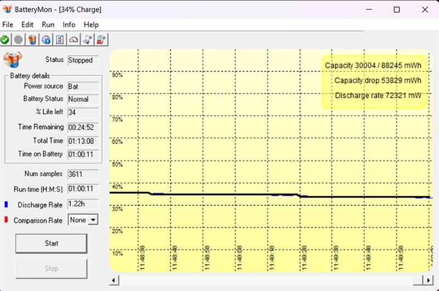439x291 pixels.
Task: Open the Info menu
Action: tap(69, 25)
